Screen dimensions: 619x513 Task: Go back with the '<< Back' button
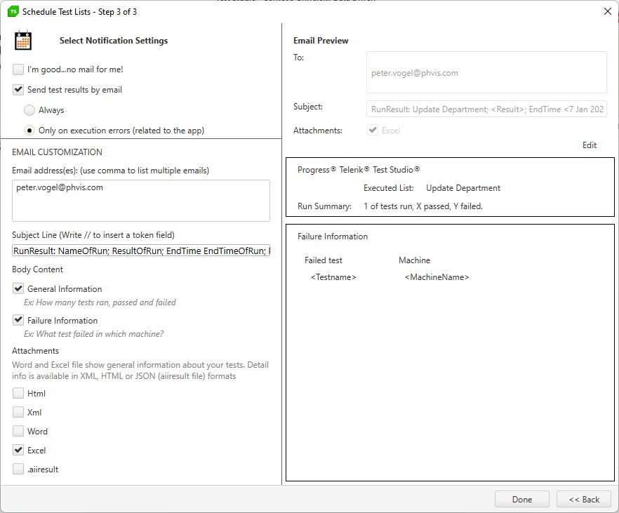click(x=583, y=499)
